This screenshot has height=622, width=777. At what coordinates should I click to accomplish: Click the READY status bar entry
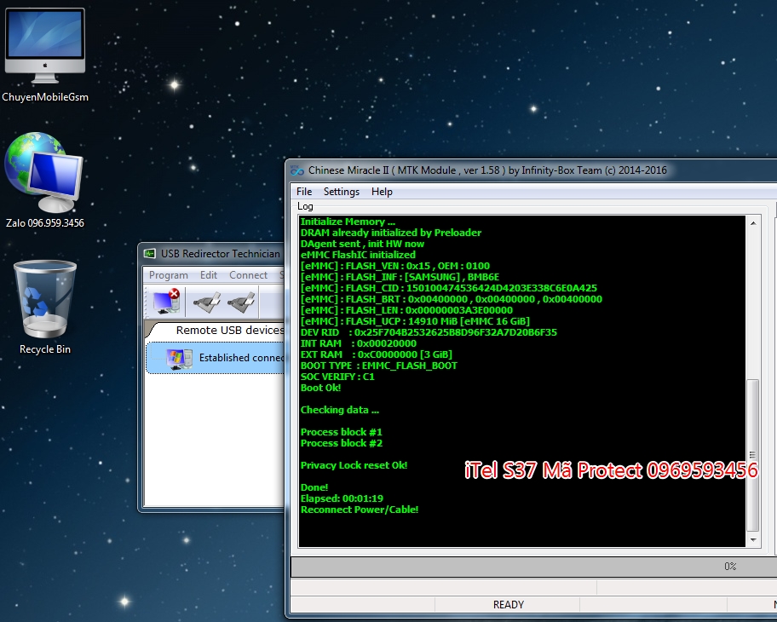(x=508, y=605)
